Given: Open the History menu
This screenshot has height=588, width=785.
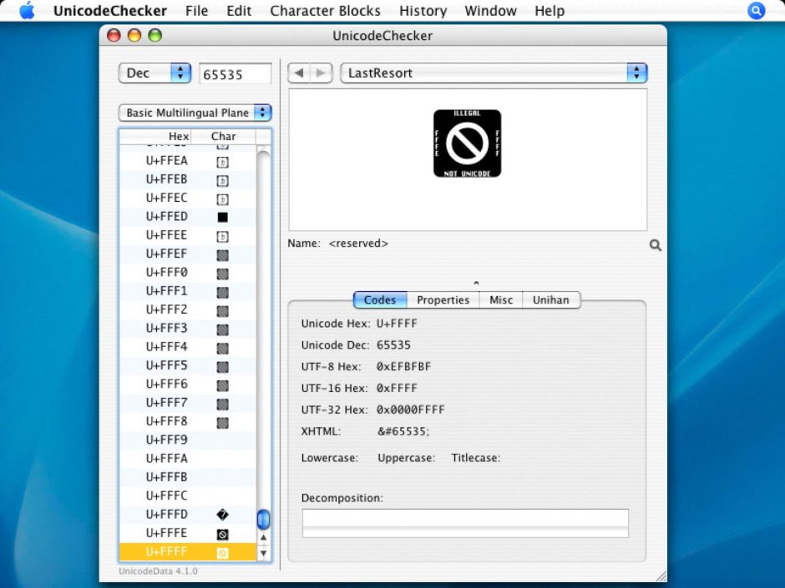Looking at the screenshot, I should click(423, 11).
